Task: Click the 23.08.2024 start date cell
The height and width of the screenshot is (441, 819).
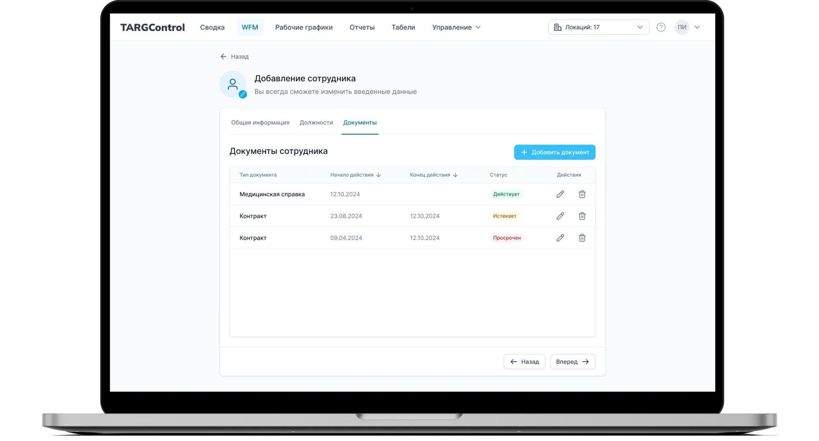Action: coord(346,216)
